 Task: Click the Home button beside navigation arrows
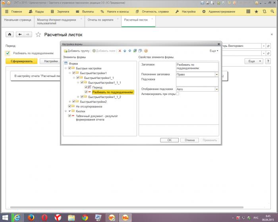coord(10,34)
